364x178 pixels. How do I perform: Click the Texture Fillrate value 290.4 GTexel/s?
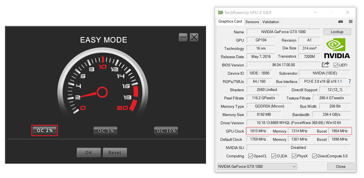(332, 98)
